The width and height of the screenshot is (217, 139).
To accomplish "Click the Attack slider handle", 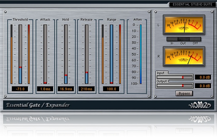I will pyautogui.click(x=45, y=83).
